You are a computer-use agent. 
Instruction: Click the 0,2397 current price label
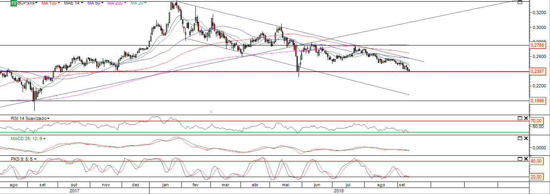(x=538, y=71)
